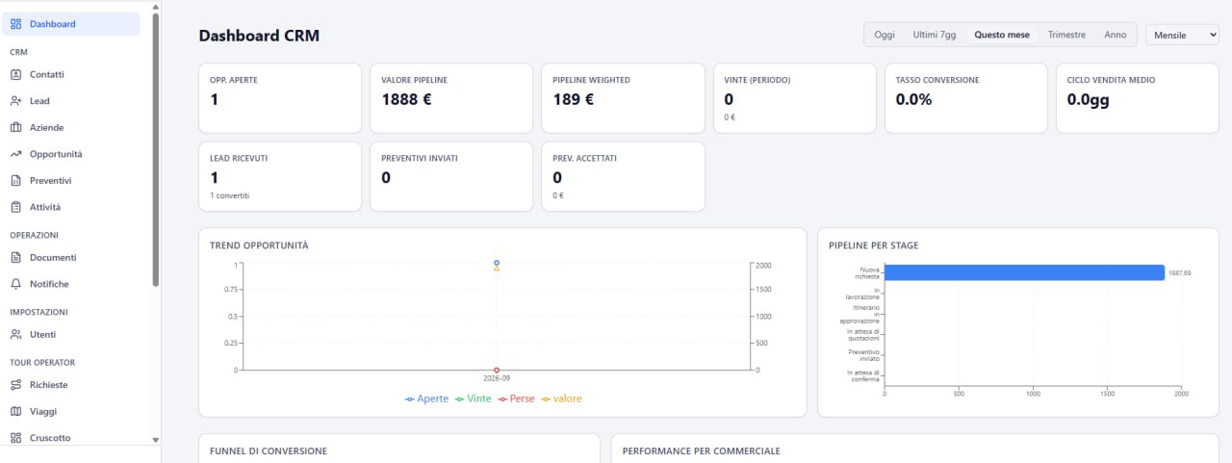Screen dimensions: 1232x463
Task: Select the Aziende briefcase icon
Action: point(15,127)
